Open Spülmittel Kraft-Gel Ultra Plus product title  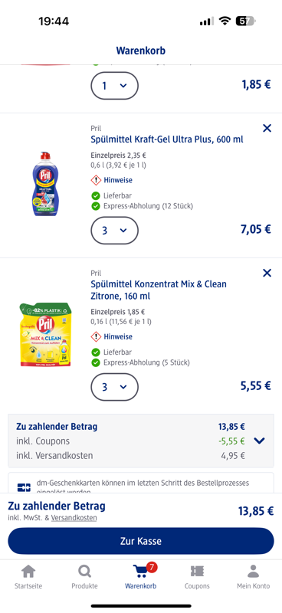[167, 139]
